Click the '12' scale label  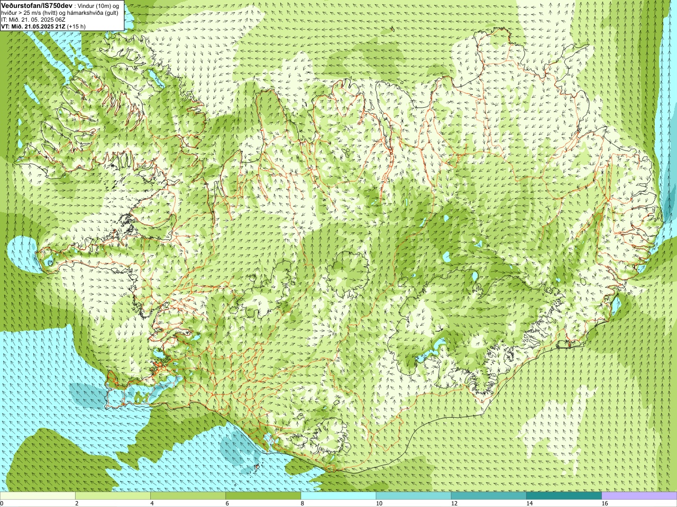(454, 503)
